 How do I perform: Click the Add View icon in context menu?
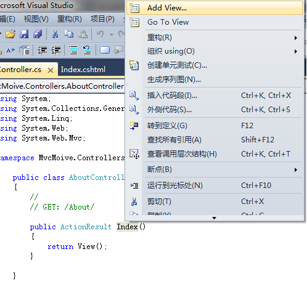134,8
